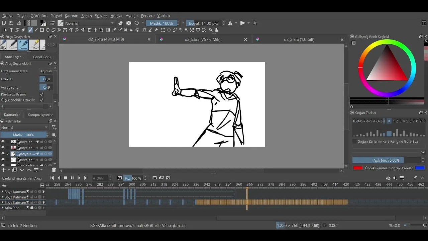Select the crop tool
The image size is (428, 241).
click(x=101, y=30)
